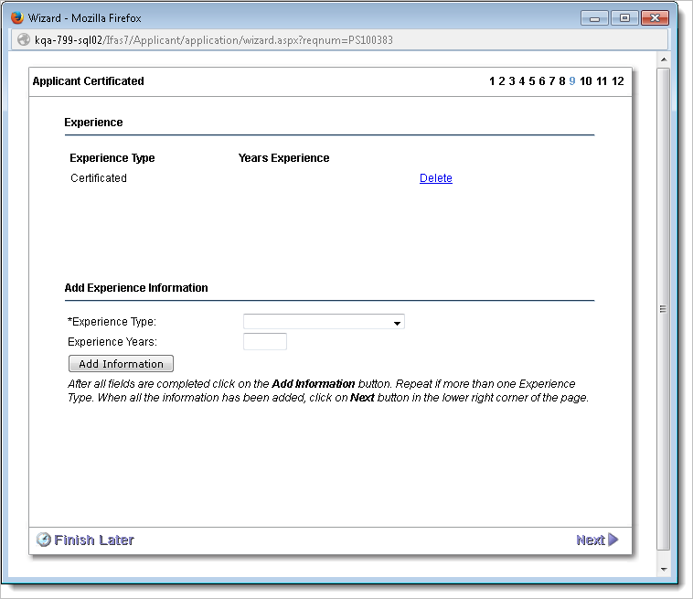Click the clock icon beside Finish Later

(43, 540)
